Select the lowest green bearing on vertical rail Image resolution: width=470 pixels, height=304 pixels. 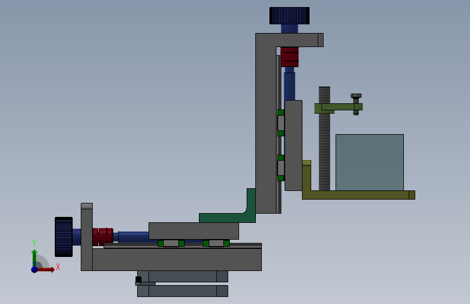pyautogui.click(x=281, y=179)
